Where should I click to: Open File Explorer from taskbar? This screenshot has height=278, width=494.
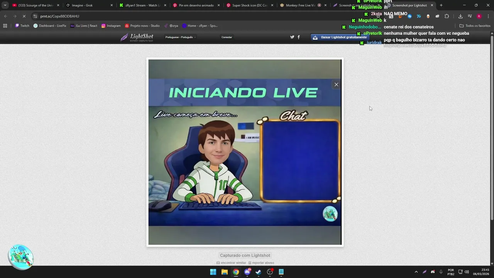click(x=224, y=272)
